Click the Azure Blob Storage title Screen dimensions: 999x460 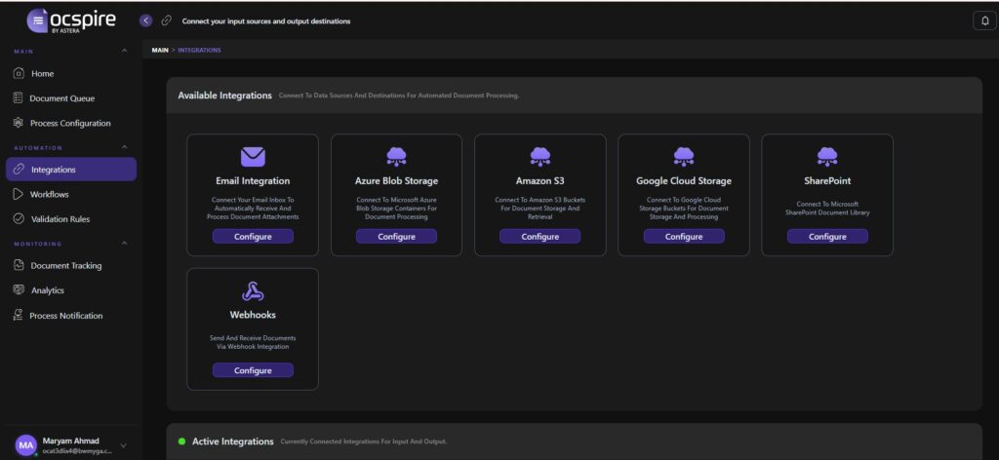[396, 180]
